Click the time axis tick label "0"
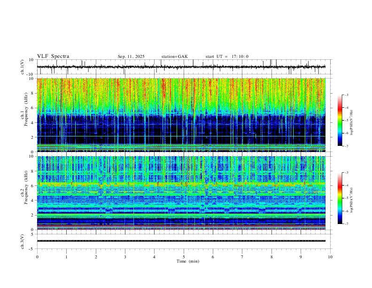This screenshot has width=372, height=288. 37,257
